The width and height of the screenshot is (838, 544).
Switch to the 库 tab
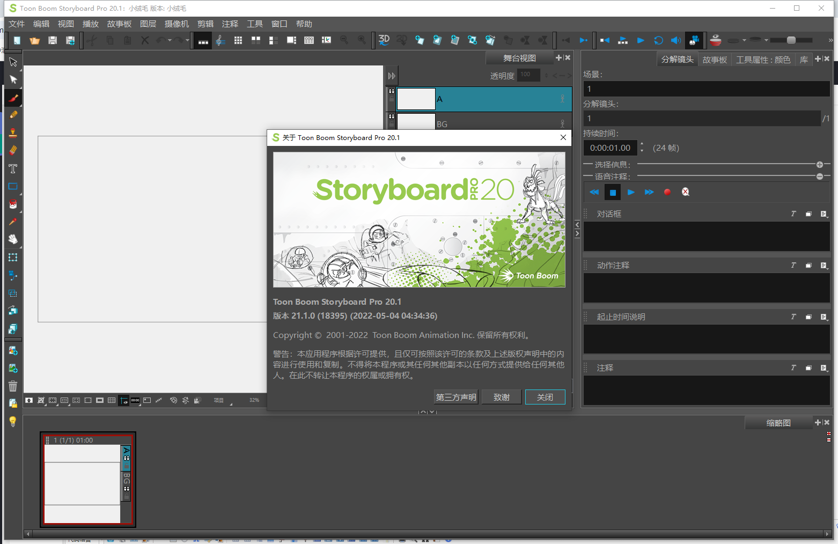point(804,60)
